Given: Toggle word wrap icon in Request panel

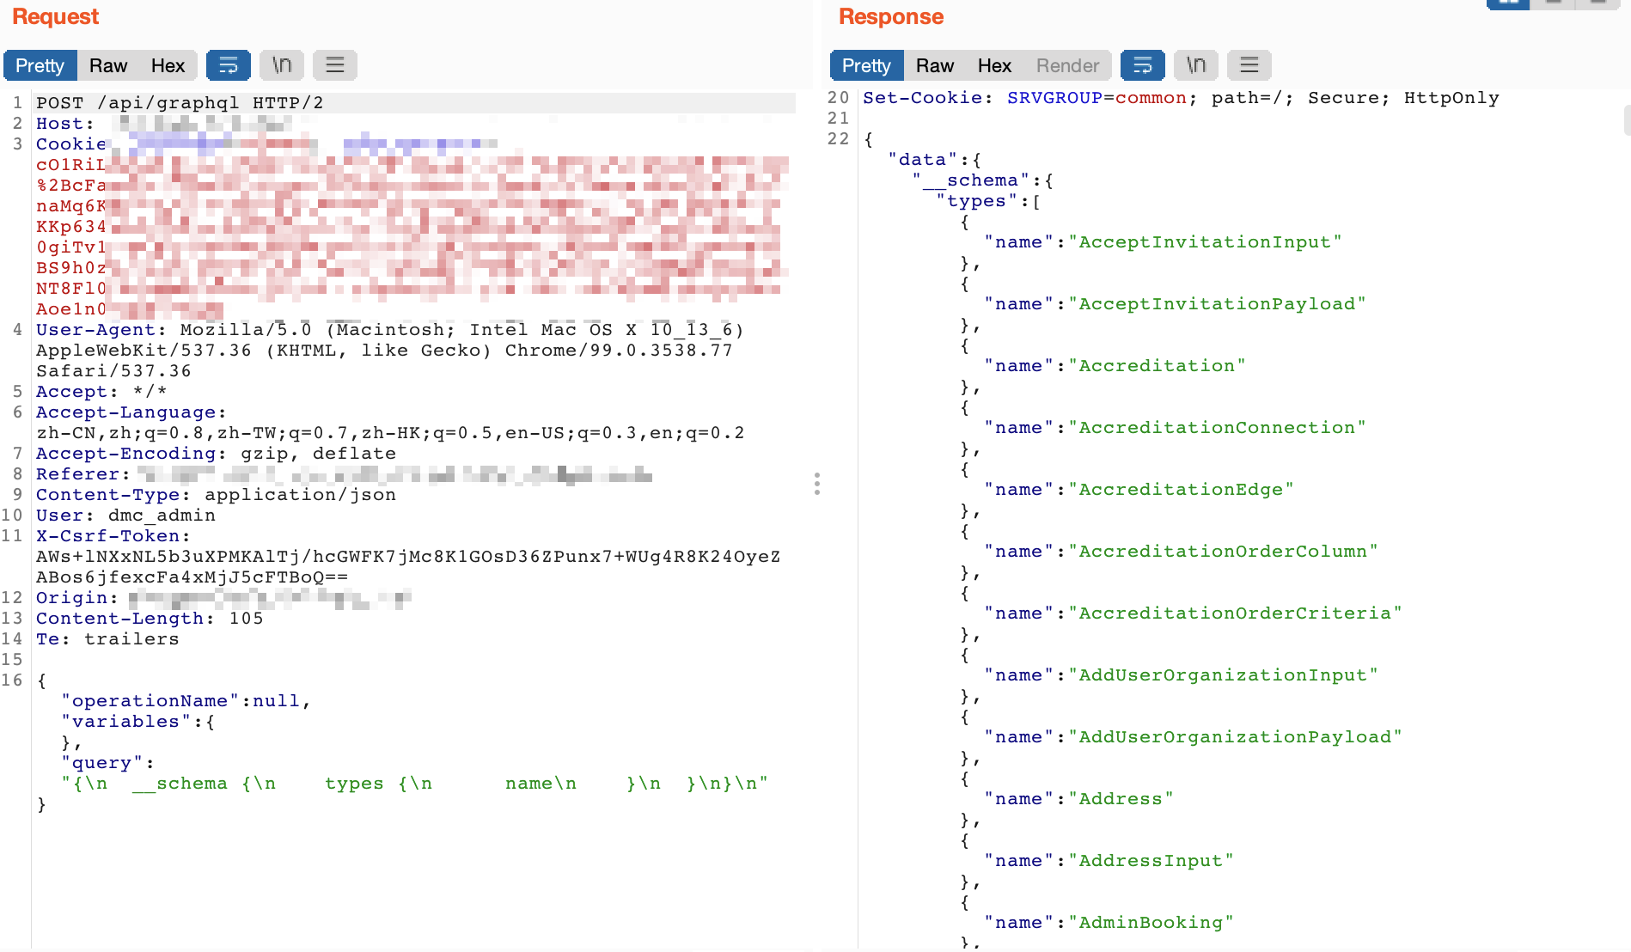Looking at the screenshot, I should (229, 65).
